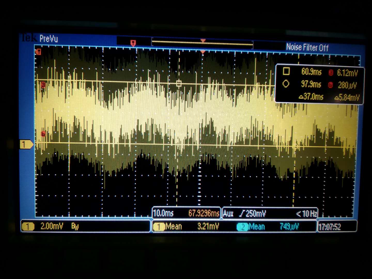Click the 250mV trigger level readout

[256, 214]
